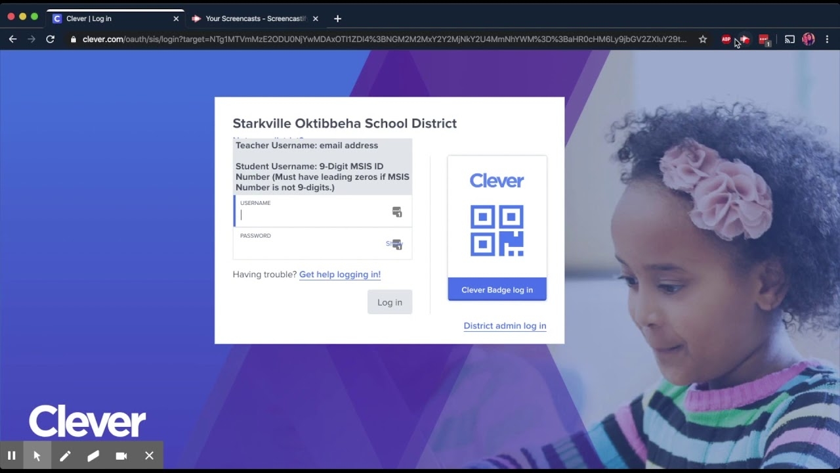
Task: Open the LastPass extension in toolbar
Action: click(764, 39)
